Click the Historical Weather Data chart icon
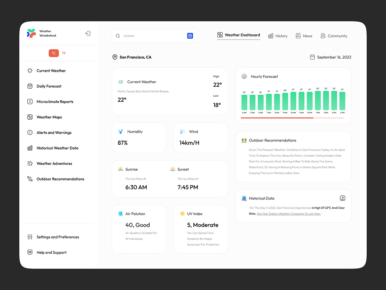Screen dimensions: 386x290 (30, 148)
